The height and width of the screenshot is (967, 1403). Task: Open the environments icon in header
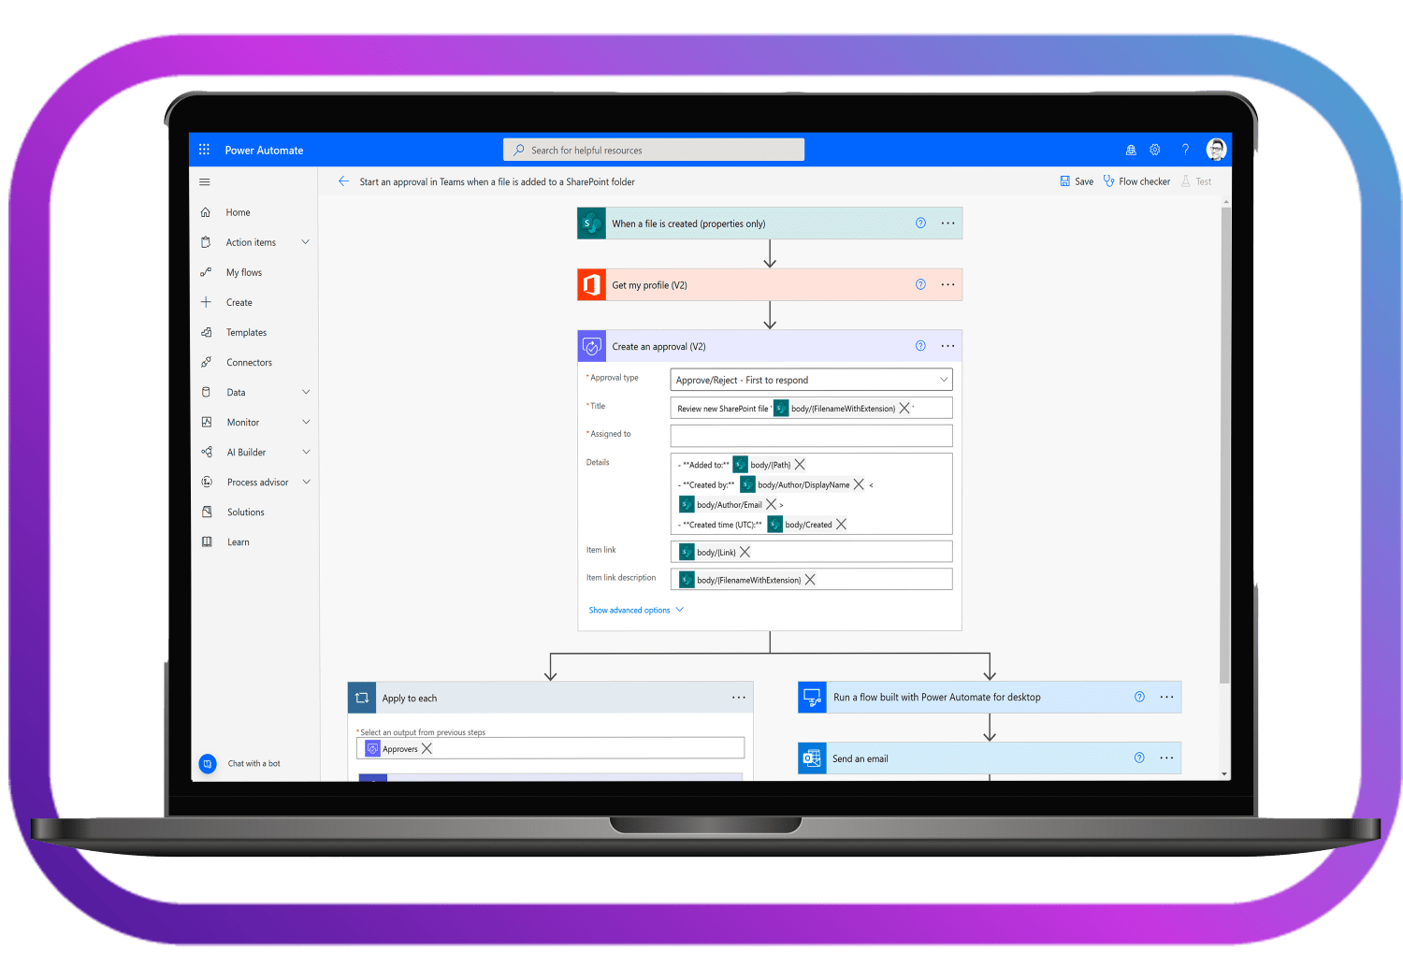[1131, 150]
